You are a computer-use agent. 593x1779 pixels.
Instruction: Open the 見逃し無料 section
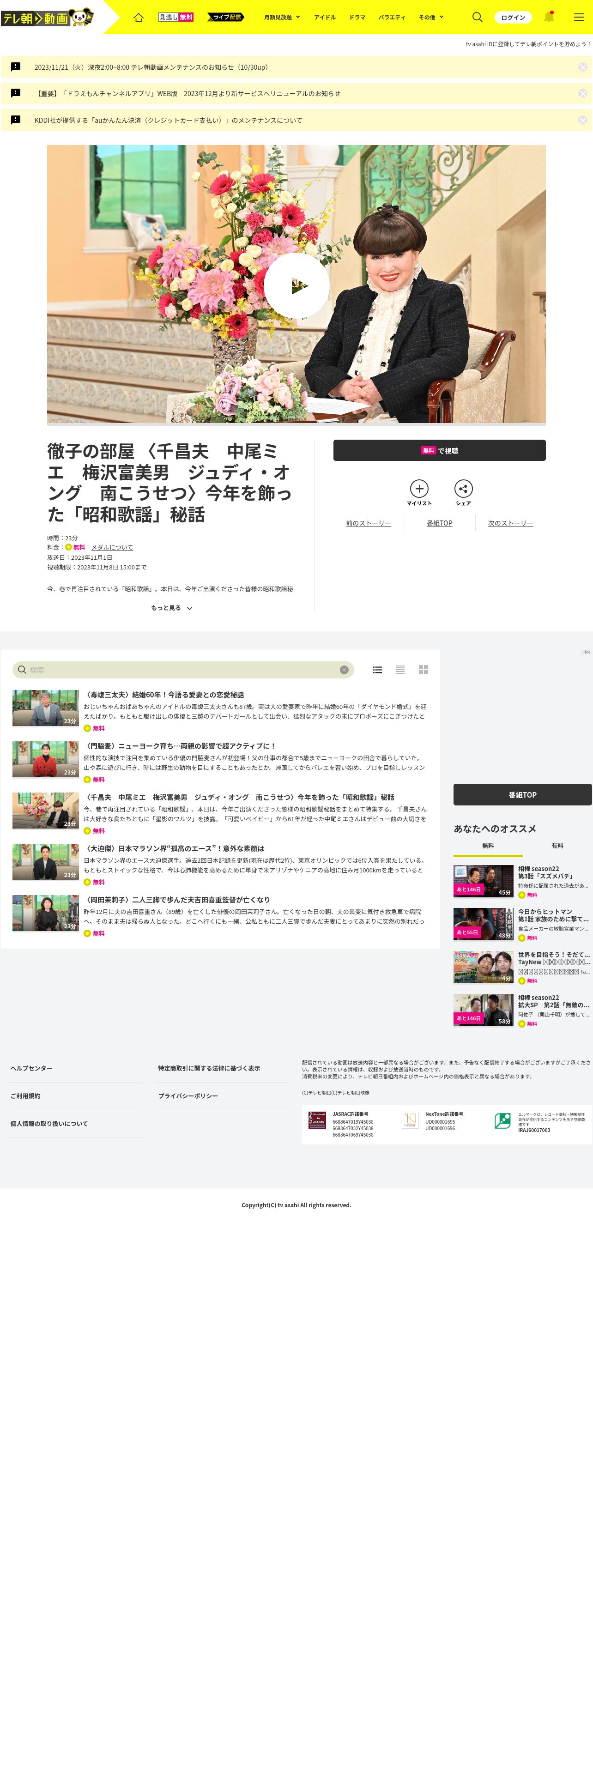(x=175, y=17)
